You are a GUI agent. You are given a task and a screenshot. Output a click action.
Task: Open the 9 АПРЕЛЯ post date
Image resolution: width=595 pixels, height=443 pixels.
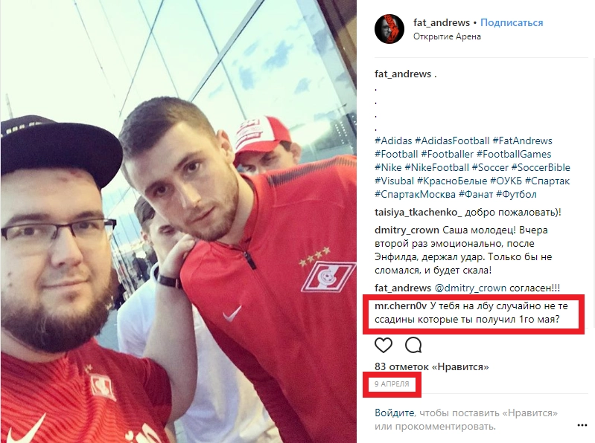(x=392, y=384)
